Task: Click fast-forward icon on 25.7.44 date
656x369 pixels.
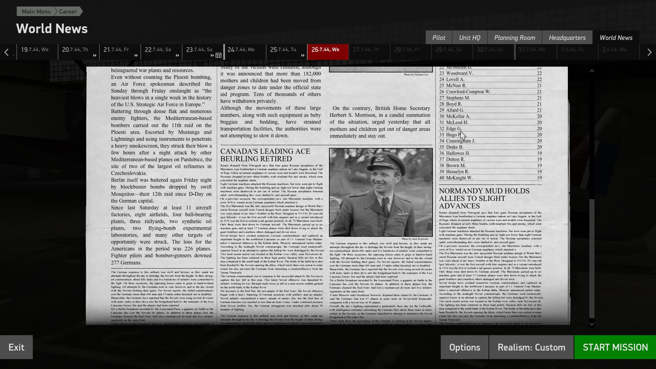Action: (303, 55)
